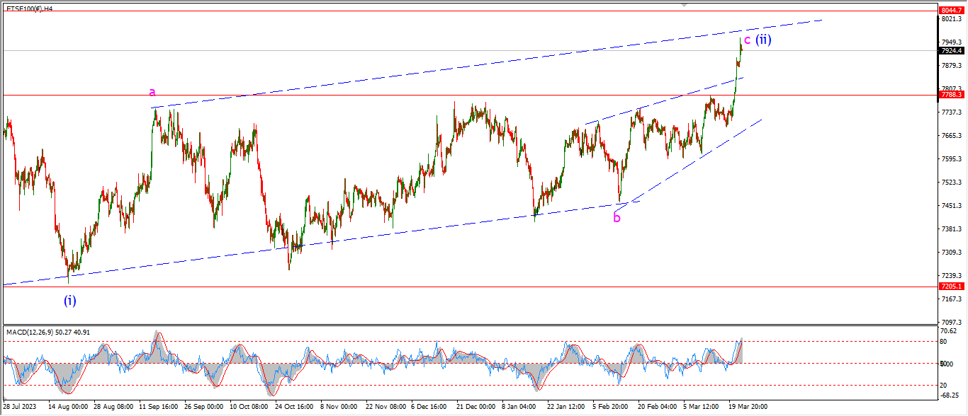Screen dimensions: 968x416
Task: Select the pink wave 'a' label
Action: tap(152, 92)
